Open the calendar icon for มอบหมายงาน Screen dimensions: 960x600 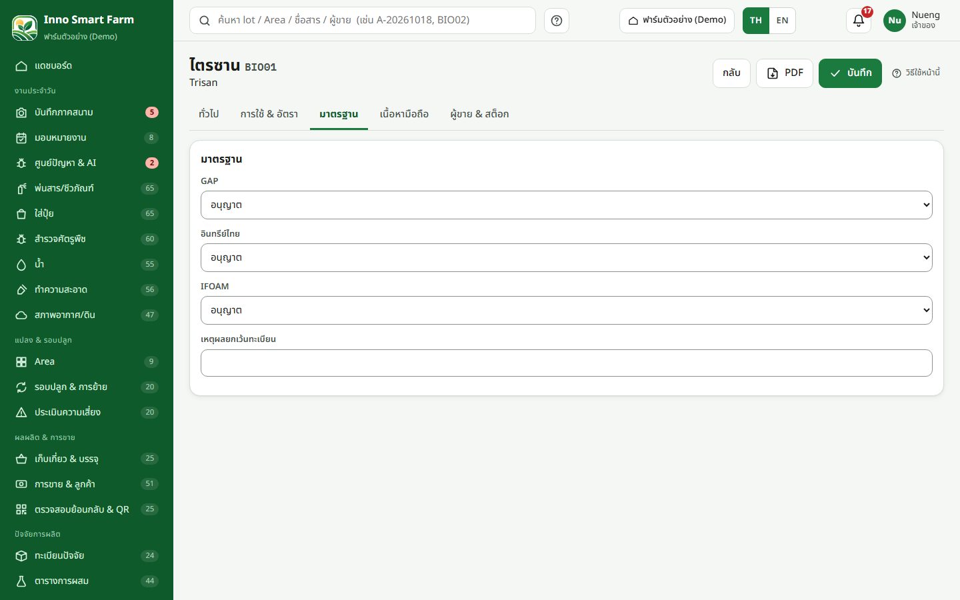pos(21,138)
